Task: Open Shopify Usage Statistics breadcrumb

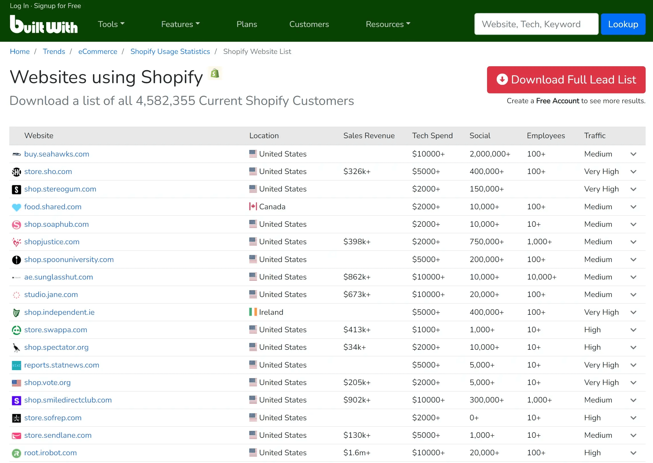Action: [x=170, y=51]
